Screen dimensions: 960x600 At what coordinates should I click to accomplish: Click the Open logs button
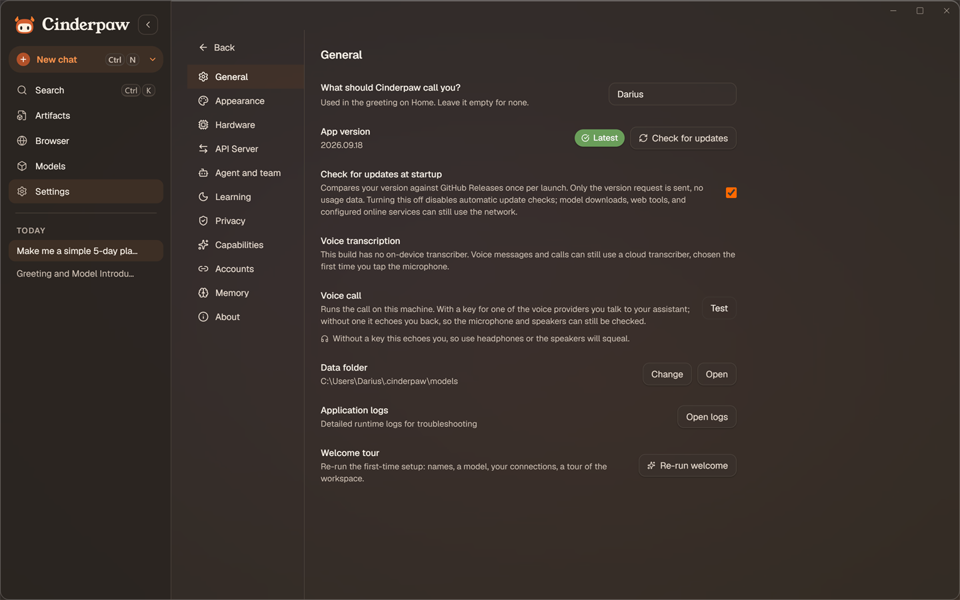[x=707, y=417]
